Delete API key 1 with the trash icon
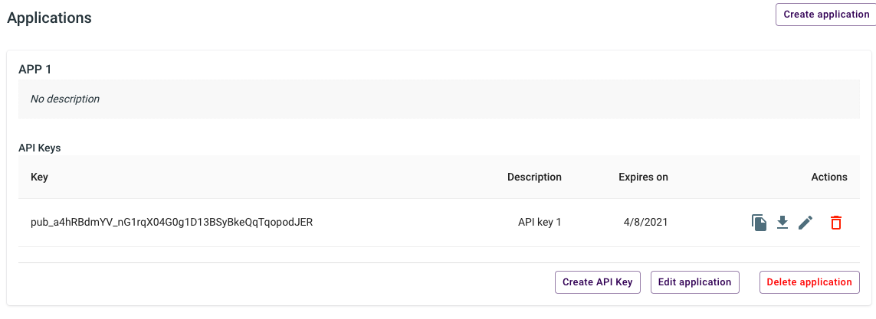This screenshot has height=319, width=876. coord(836,223)
